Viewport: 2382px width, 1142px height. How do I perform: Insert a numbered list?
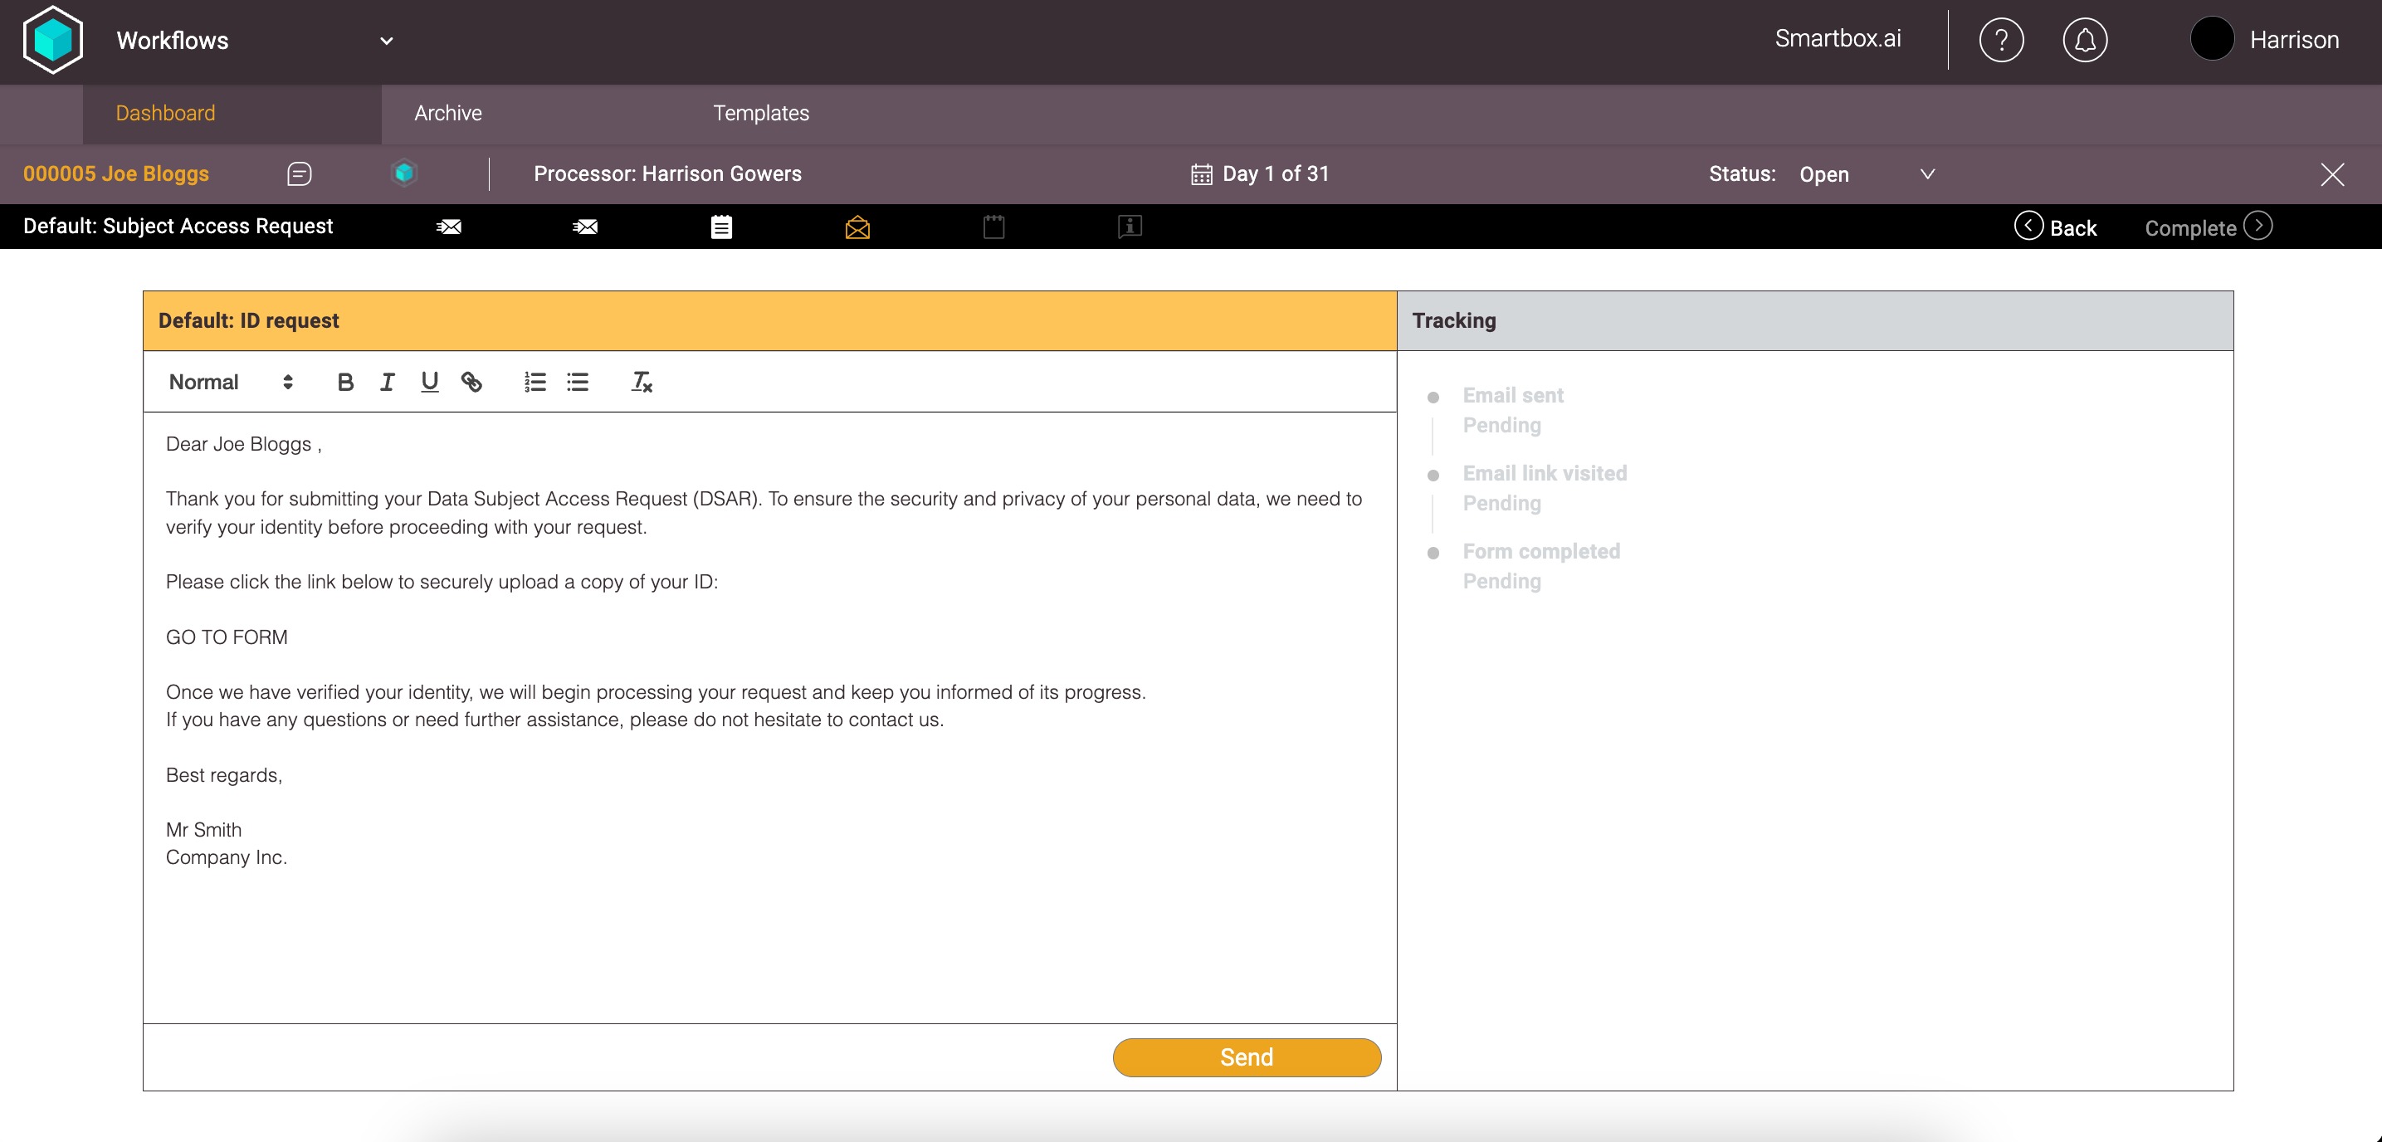(x=534, y=382)
